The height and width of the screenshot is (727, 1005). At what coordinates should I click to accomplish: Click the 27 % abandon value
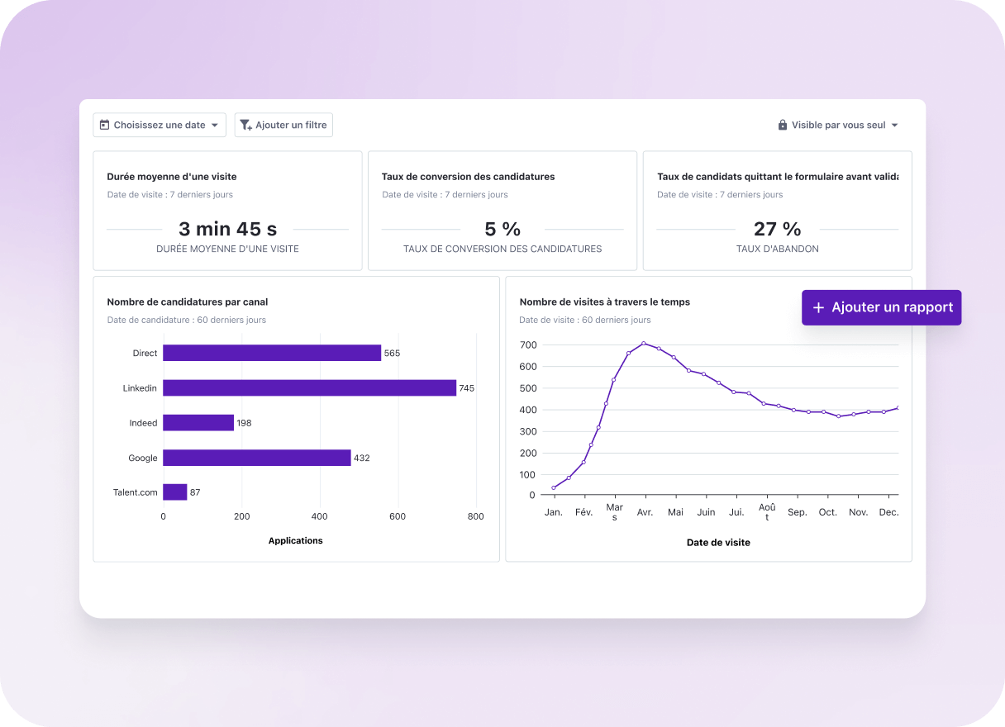778,229
